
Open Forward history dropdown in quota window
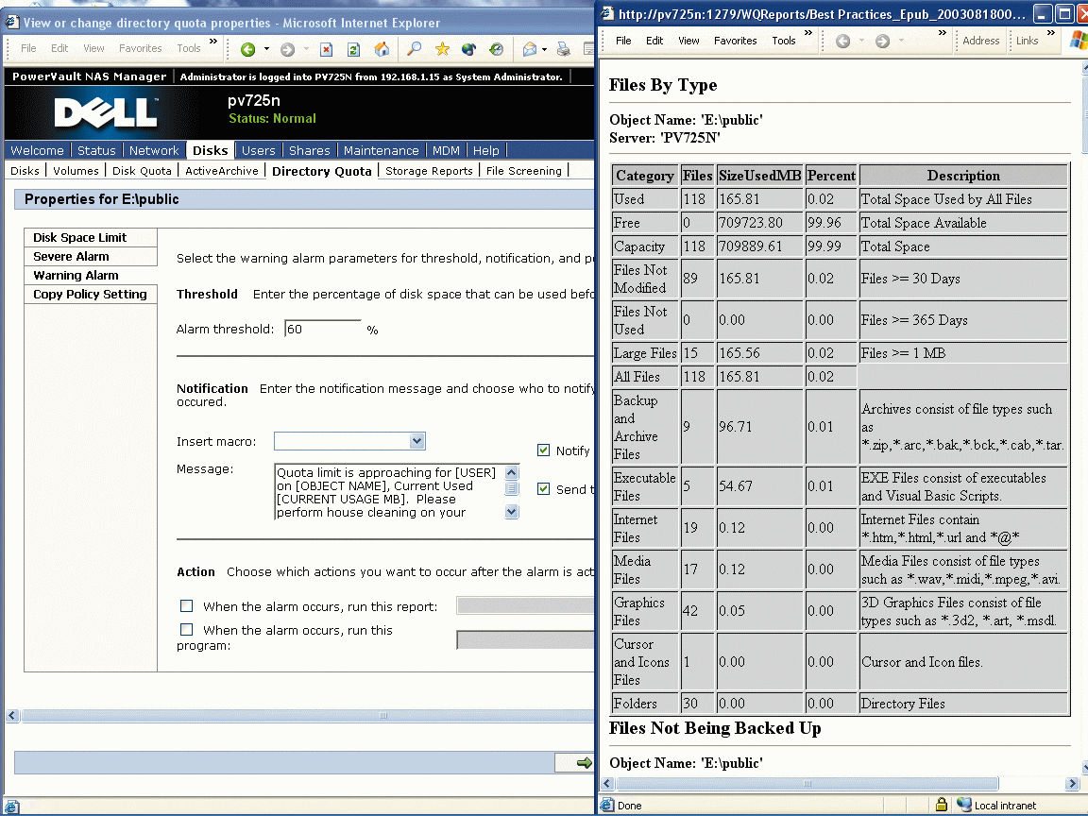306,49
